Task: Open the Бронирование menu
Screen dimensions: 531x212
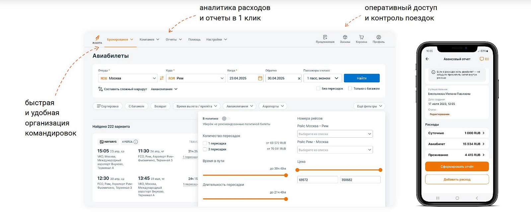Action: pos(120,39)
